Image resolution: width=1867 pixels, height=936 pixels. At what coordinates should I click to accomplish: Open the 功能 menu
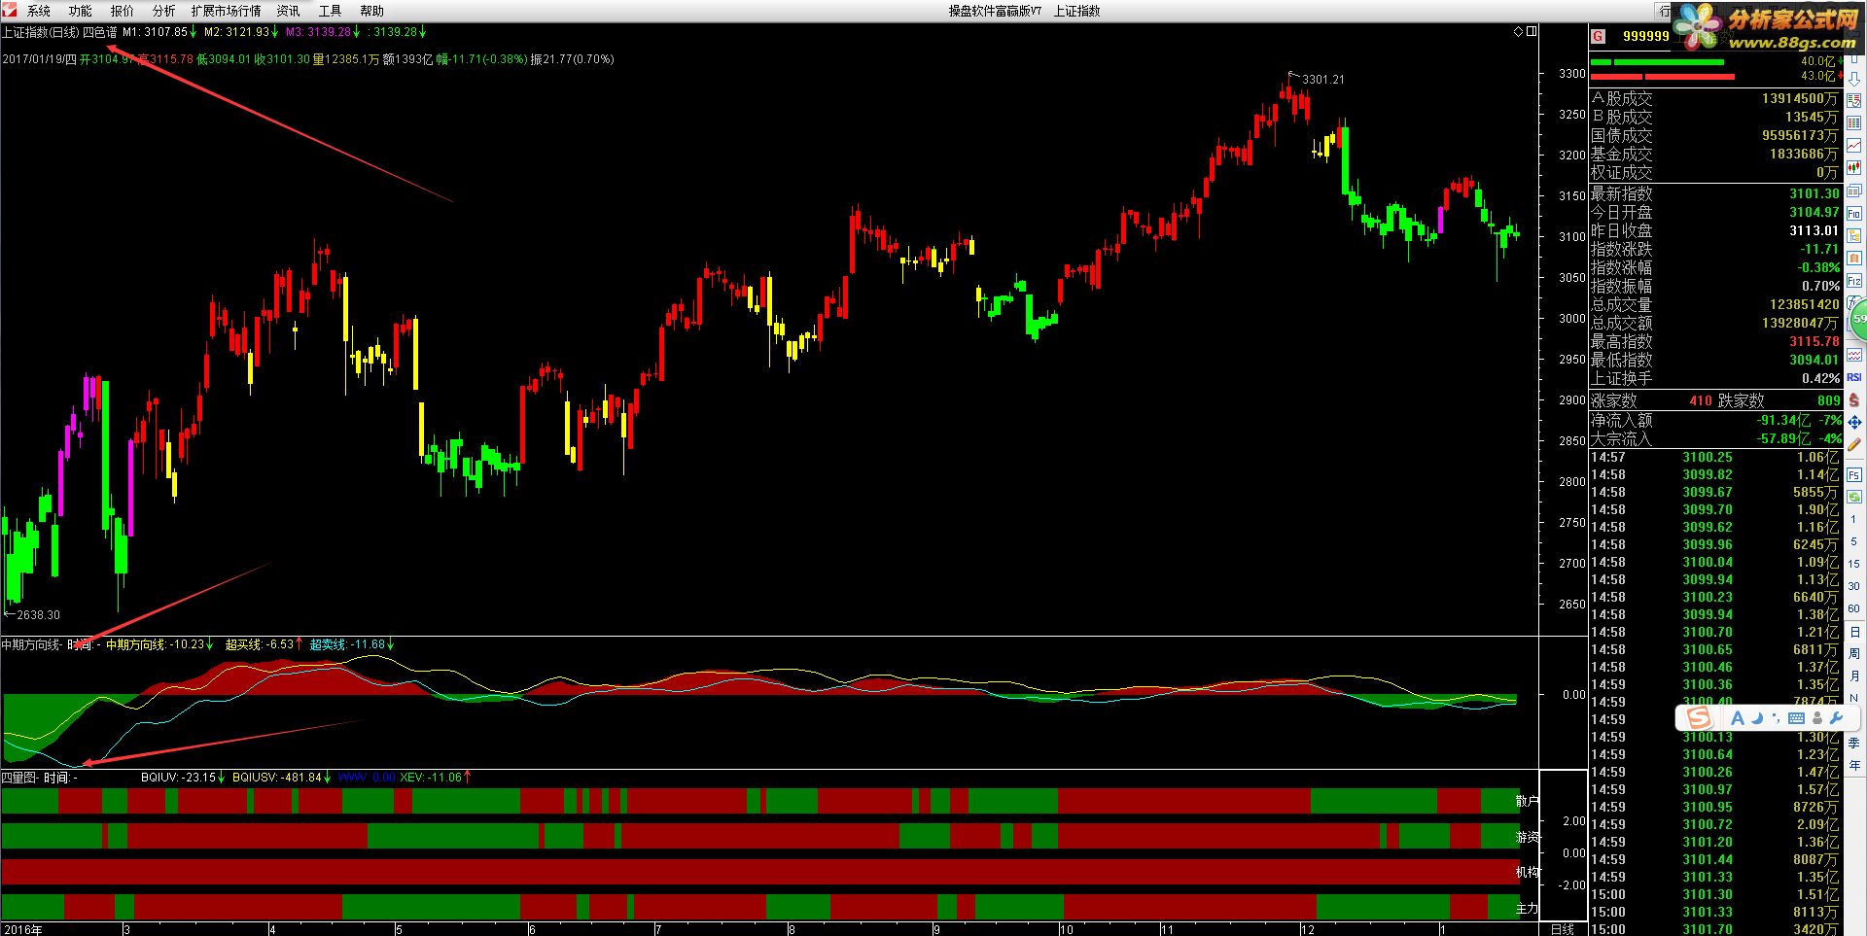[x=81, y=11]
